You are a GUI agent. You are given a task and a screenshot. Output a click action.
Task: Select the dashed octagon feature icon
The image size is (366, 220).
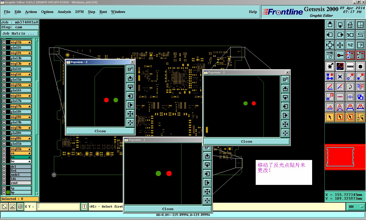[x=360, y=66]
